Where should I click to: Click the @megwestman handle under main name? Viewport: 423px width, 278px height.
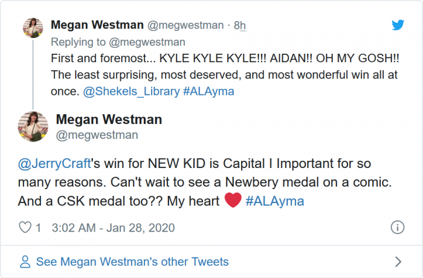(97, 135)
